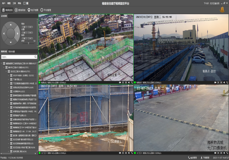Expand the 恒丽智能产业园(2/2) node
The width and height of the screenshot is (229, 160).
coord(9,115)
